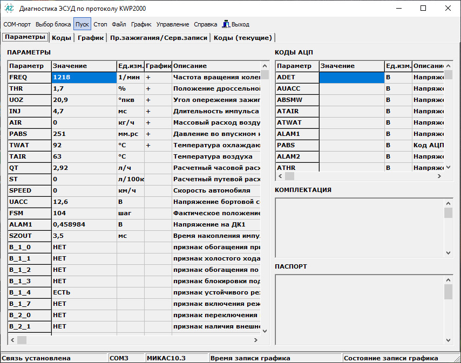Click the parameters table vertical scrollbar thumb

[x=265, y=74]
